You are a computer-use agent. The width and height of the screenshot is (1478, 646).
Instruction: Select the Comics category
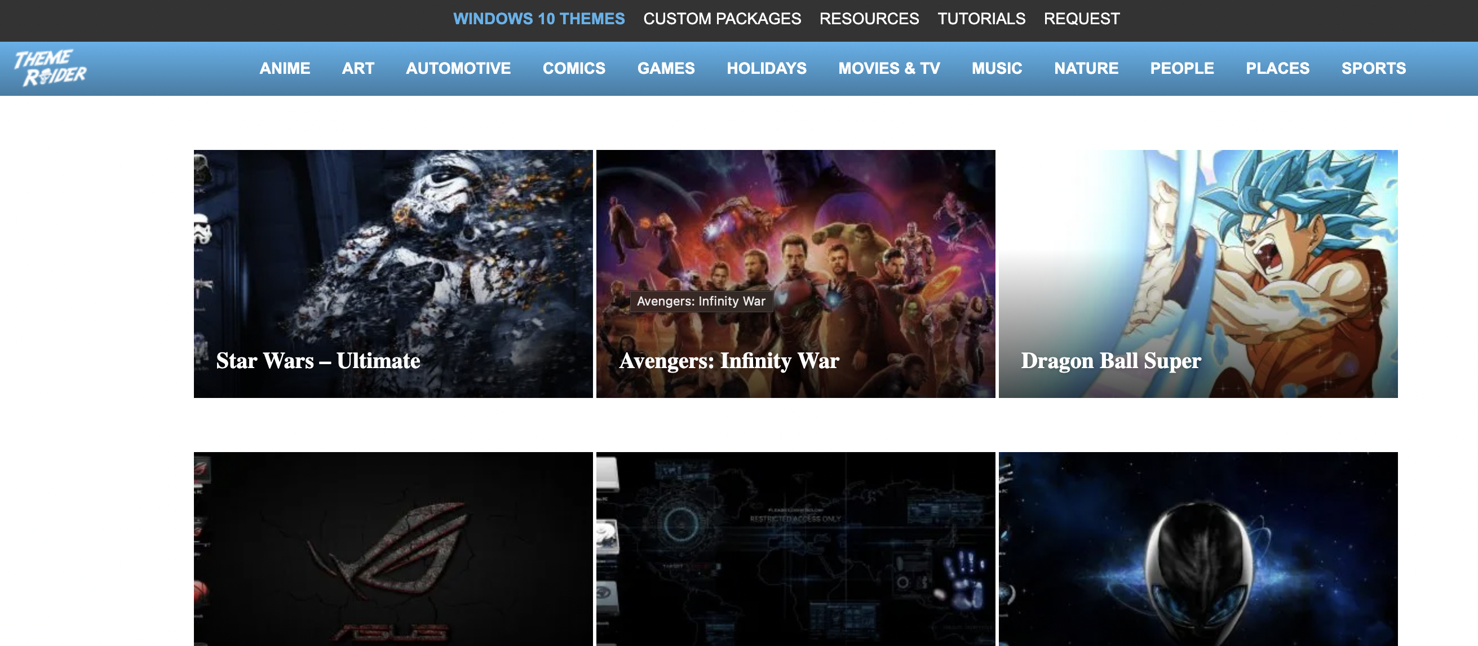574,68
